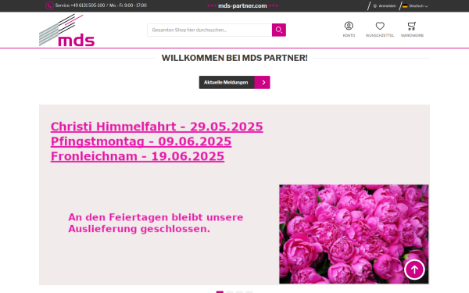Click the service phone number +49 6131 505-100

tap(88, 5)
